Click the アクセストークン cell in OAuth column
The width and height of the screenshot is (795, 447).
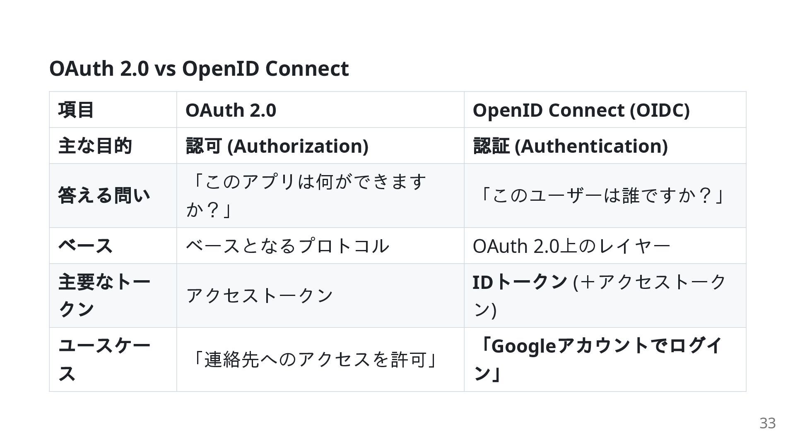(x=260, y=296)
